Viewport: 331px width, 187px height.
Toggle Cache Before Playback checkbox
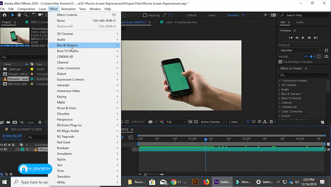tap(280, 62)
